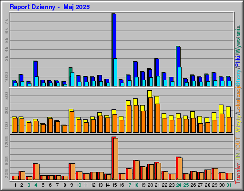Image resolution: width=244 pixels, height=191 pixels.
Task: Click day label '23' on x-axis
Action: (172, 185)
